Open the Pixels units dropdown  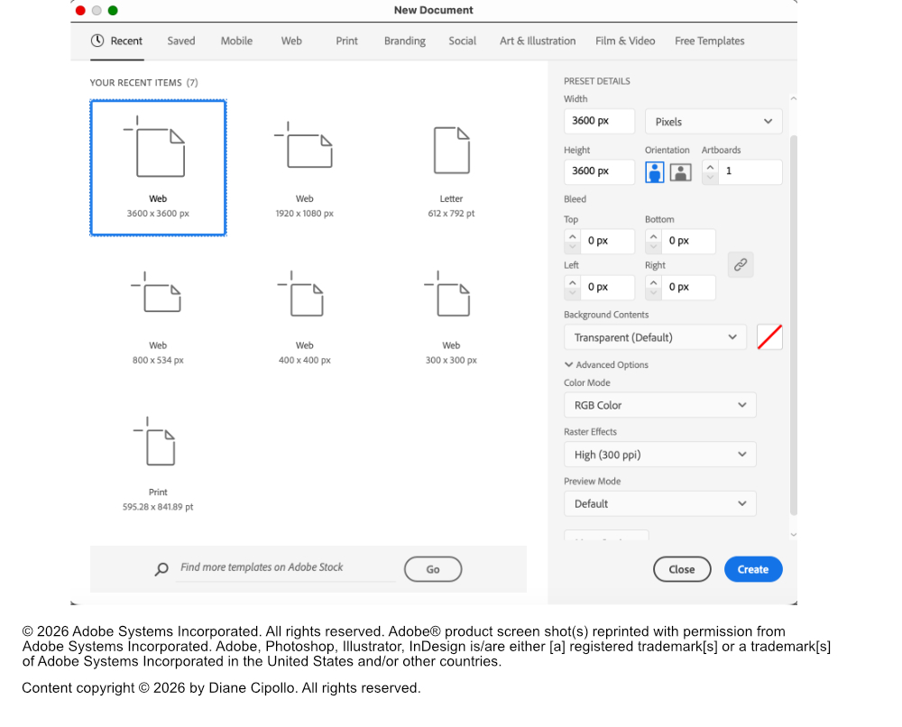[x=713, y=122]
